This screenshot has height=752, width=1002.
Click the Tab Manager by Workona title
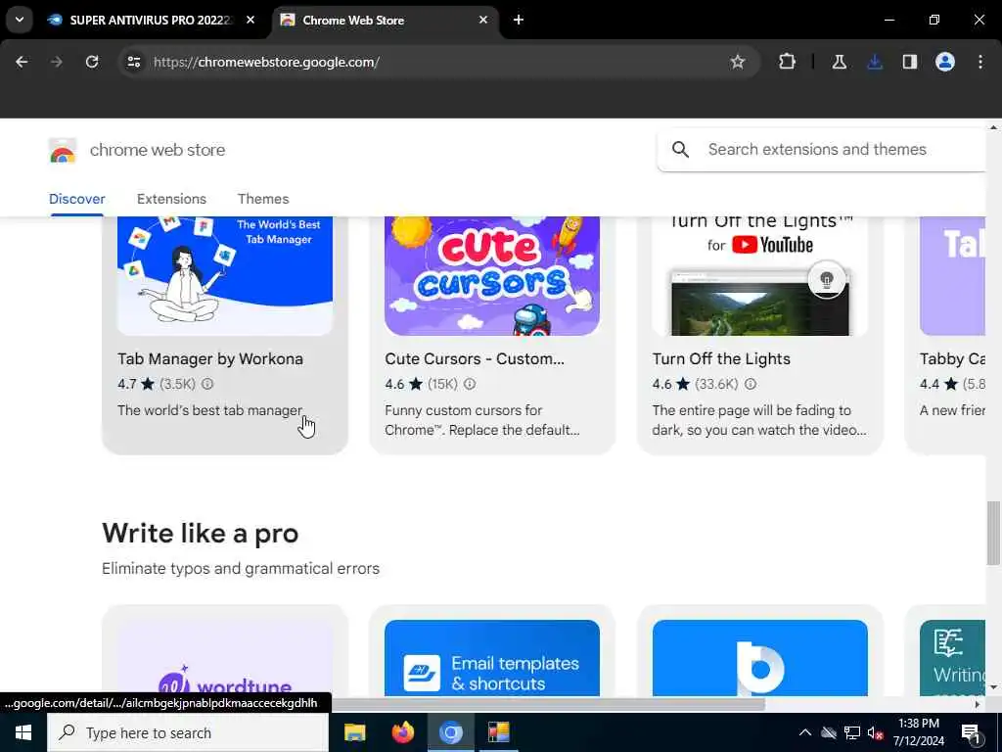tap(210, 358)
